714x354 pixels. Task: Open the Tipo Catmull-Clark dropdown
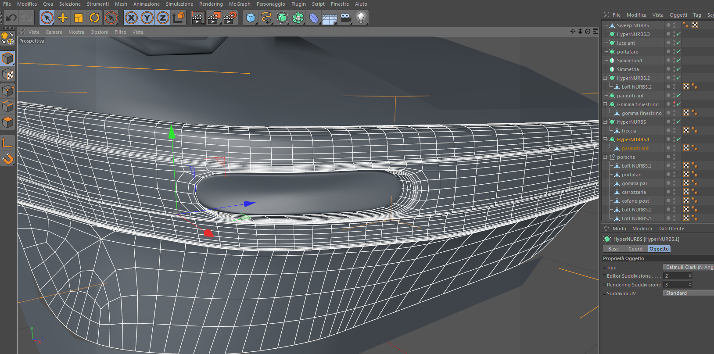688,267
